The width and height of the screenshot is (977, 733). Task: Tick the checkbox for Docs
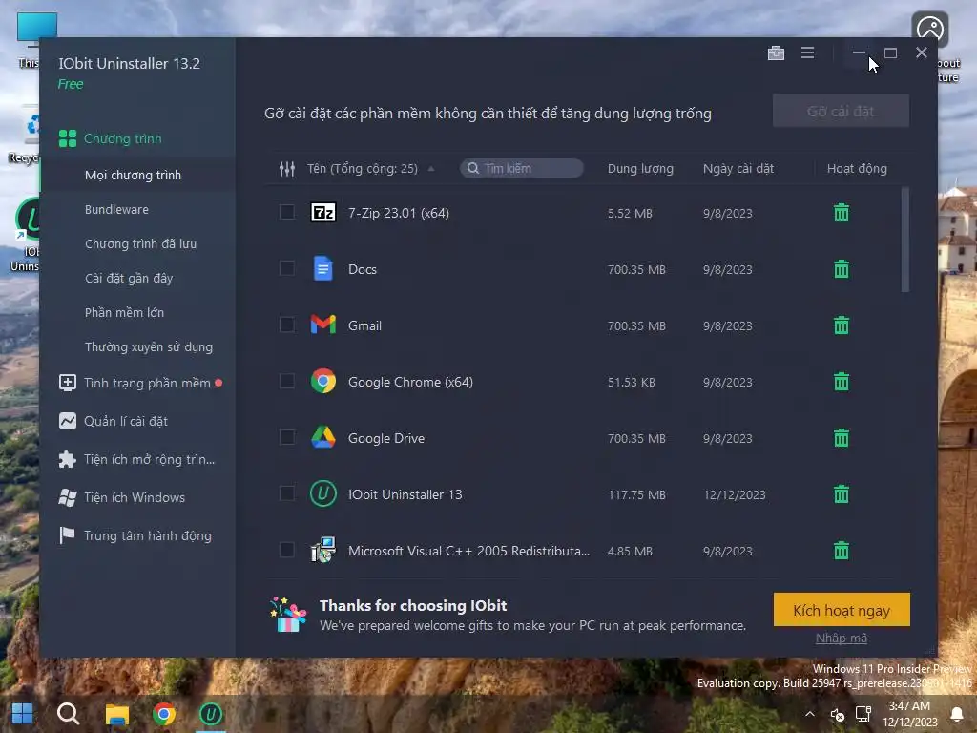click(x=286, y=268)
